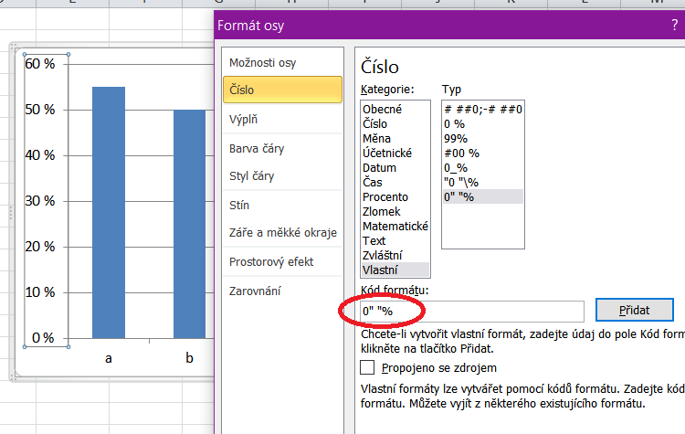Click the Kód formátu input field
685x434 pixels.
tap(472, 312)
